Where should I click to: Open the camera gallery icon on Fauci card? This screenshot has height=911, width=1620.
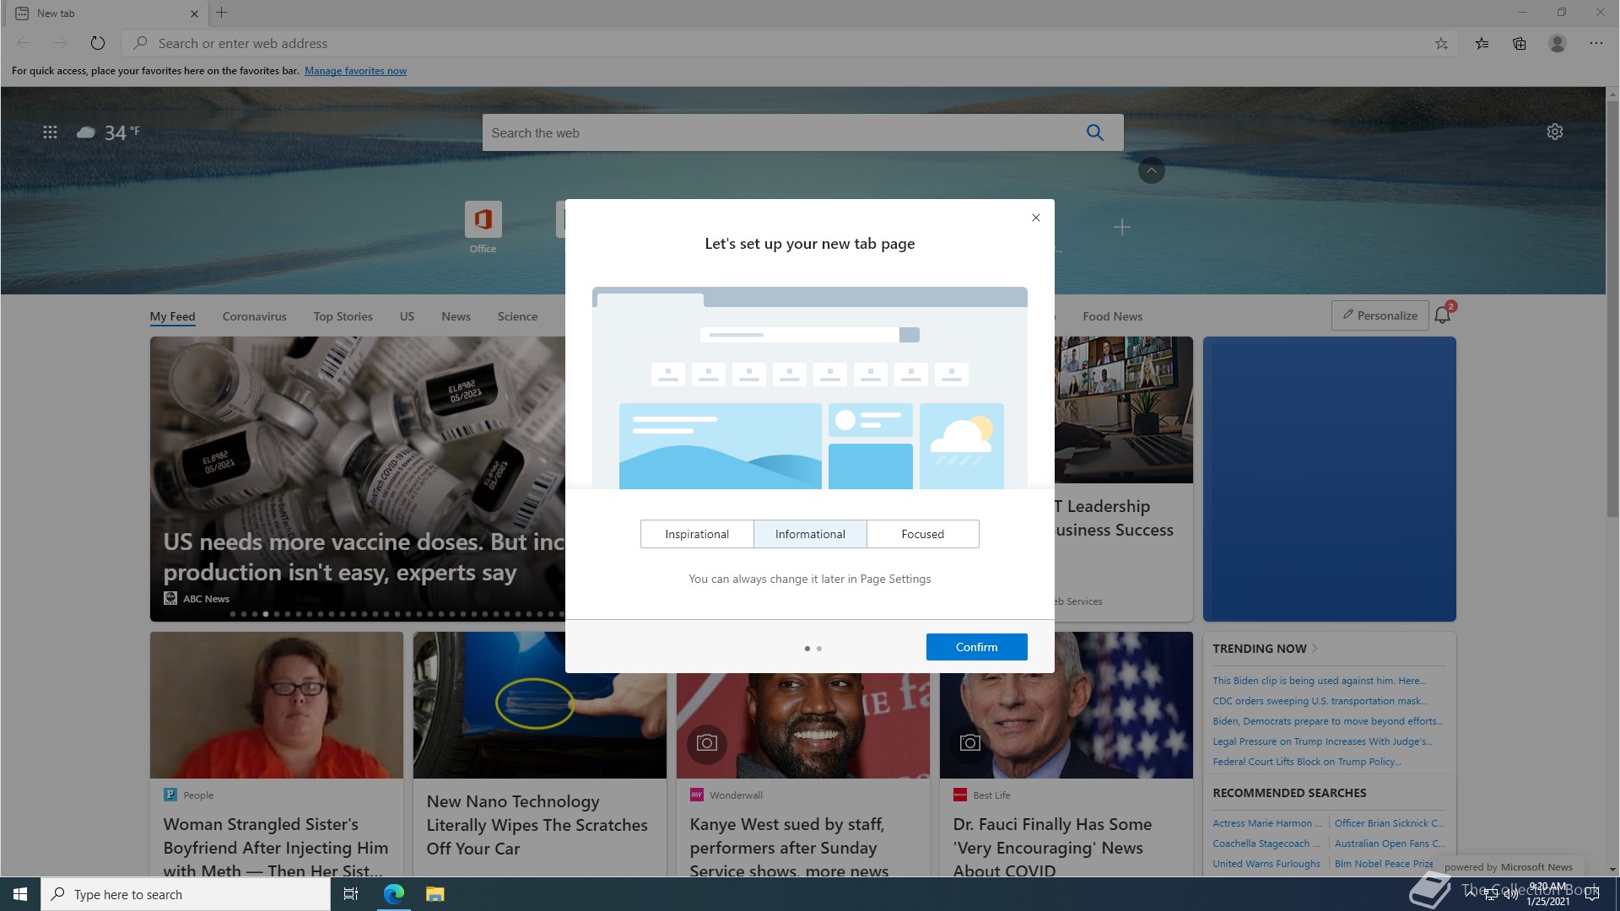tap(970, 742)
